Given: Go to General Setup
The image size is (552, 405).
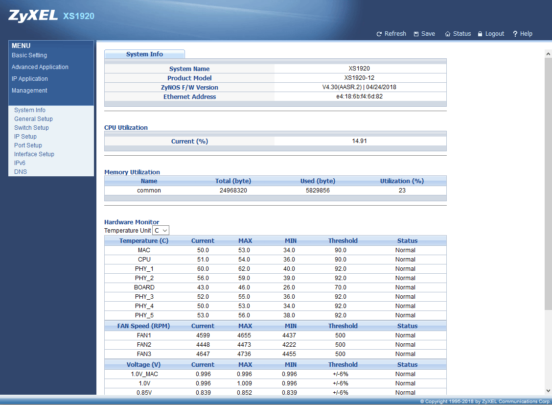Looking at the screenshot, I should (33, 119).
